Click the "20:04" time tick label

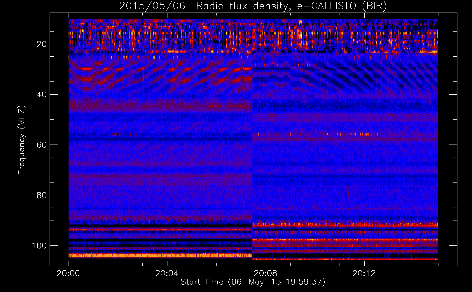pos(167,274)
